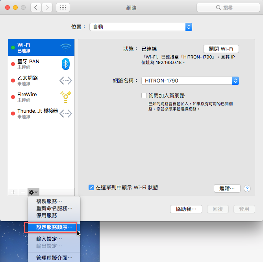Image resolution: width=263 pixels, height=262 pixels.
Task: Open 網路名稱 dropdown showing HITRON-1790
Action: (x=190, y=81)
